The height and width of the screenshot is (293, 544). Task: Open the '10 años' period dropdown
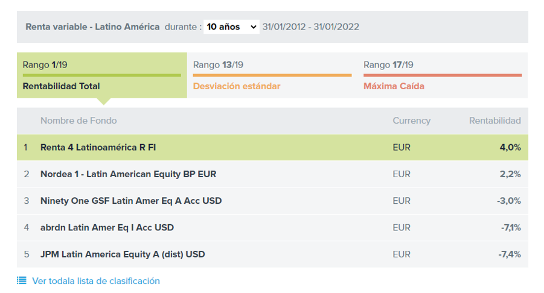click(x=231, y=27)
